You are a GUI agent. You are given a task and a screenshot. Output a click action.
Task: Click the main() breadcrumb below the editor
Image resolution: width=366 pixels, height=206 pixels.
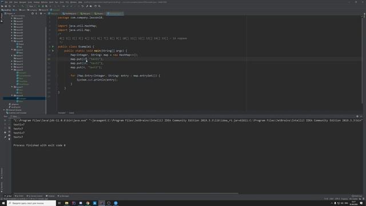[71, 113]
